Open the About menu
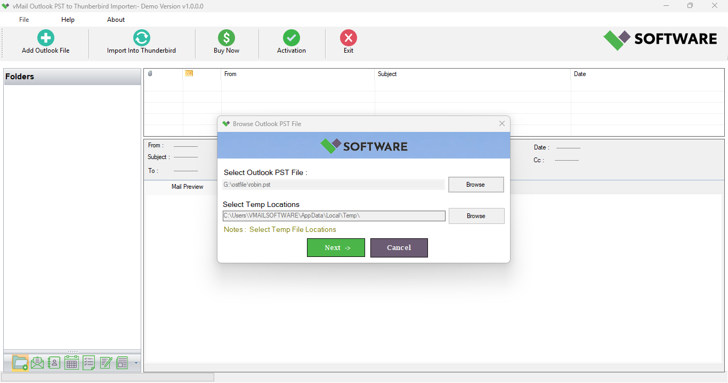Screen dimensions: 728x383 click(116, 20)
